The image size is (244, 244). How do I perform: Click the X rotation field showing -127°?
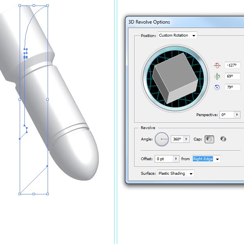click(x=233, y=65)
